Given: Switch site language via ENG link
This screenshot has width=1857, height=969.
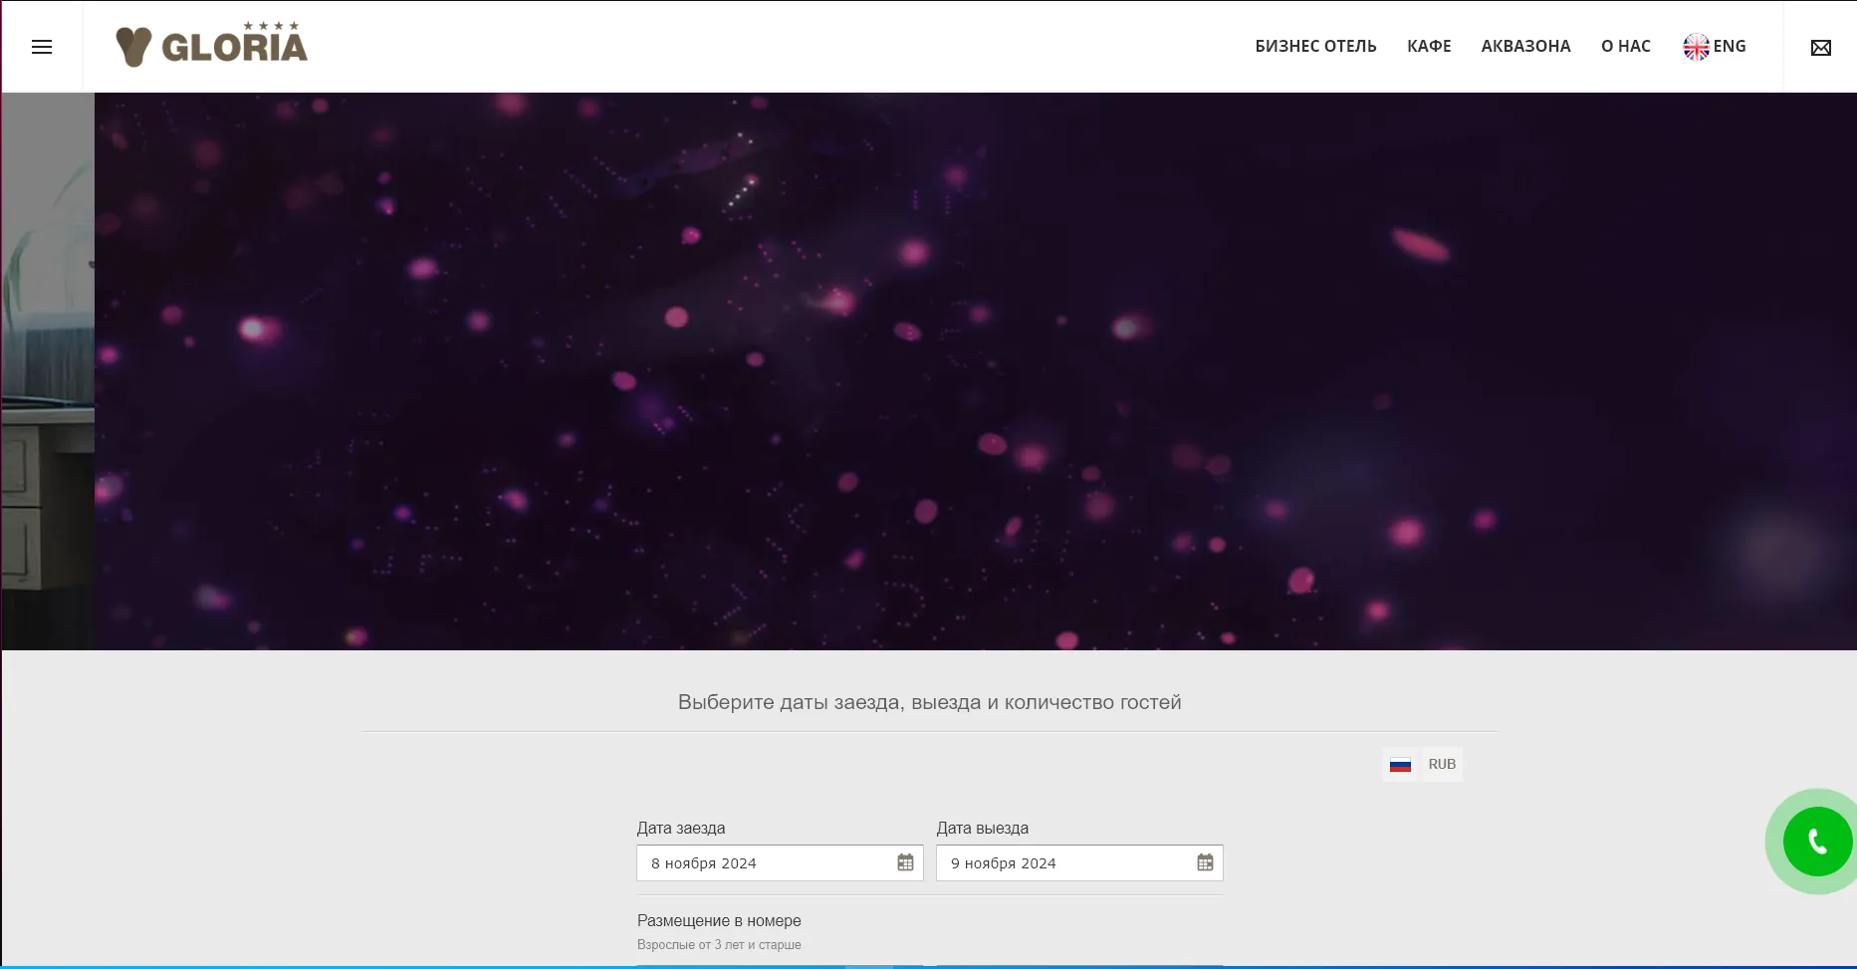Looking at the screenshot, I should pos(1730,47).
